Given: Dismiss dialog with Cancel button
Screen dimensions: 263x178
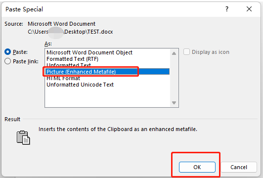Looking at the screenshot, I should 239,167.
